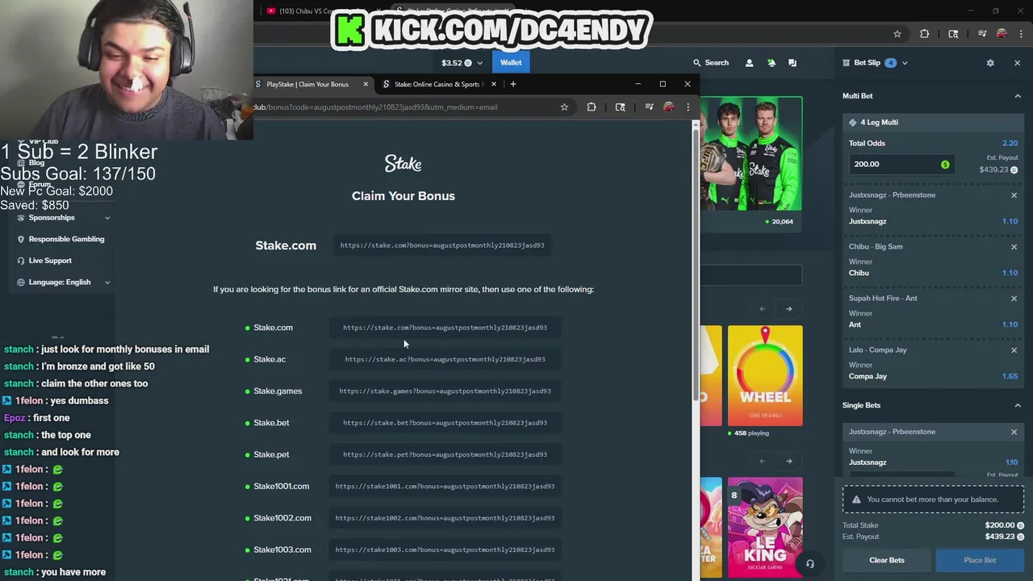Click the Stake1001.com bonus link
Image resolution: width=1033 pixels, height=581 pixels.
click(x=445, y=487)
